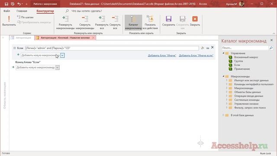277x156 pixels.
Task: Click Добавить блок "Иначе" link
Action: pos(162,55)
